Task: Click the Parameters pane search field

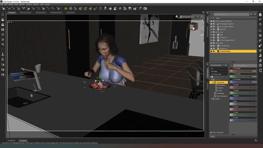Action: (245, 65)
